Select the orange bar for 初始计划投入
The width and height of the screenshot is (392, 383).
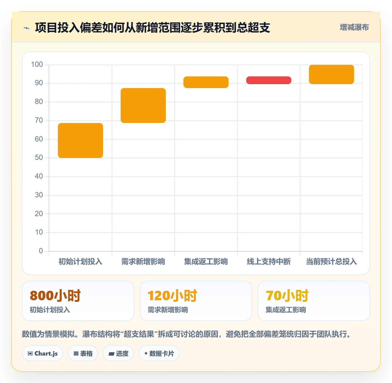[80, 140]
